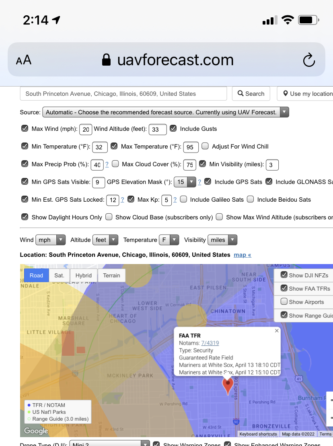Check Show Max Wind Altitude option
The height and width of the screenshot is (446, 333).
click(x=219, y=217)
